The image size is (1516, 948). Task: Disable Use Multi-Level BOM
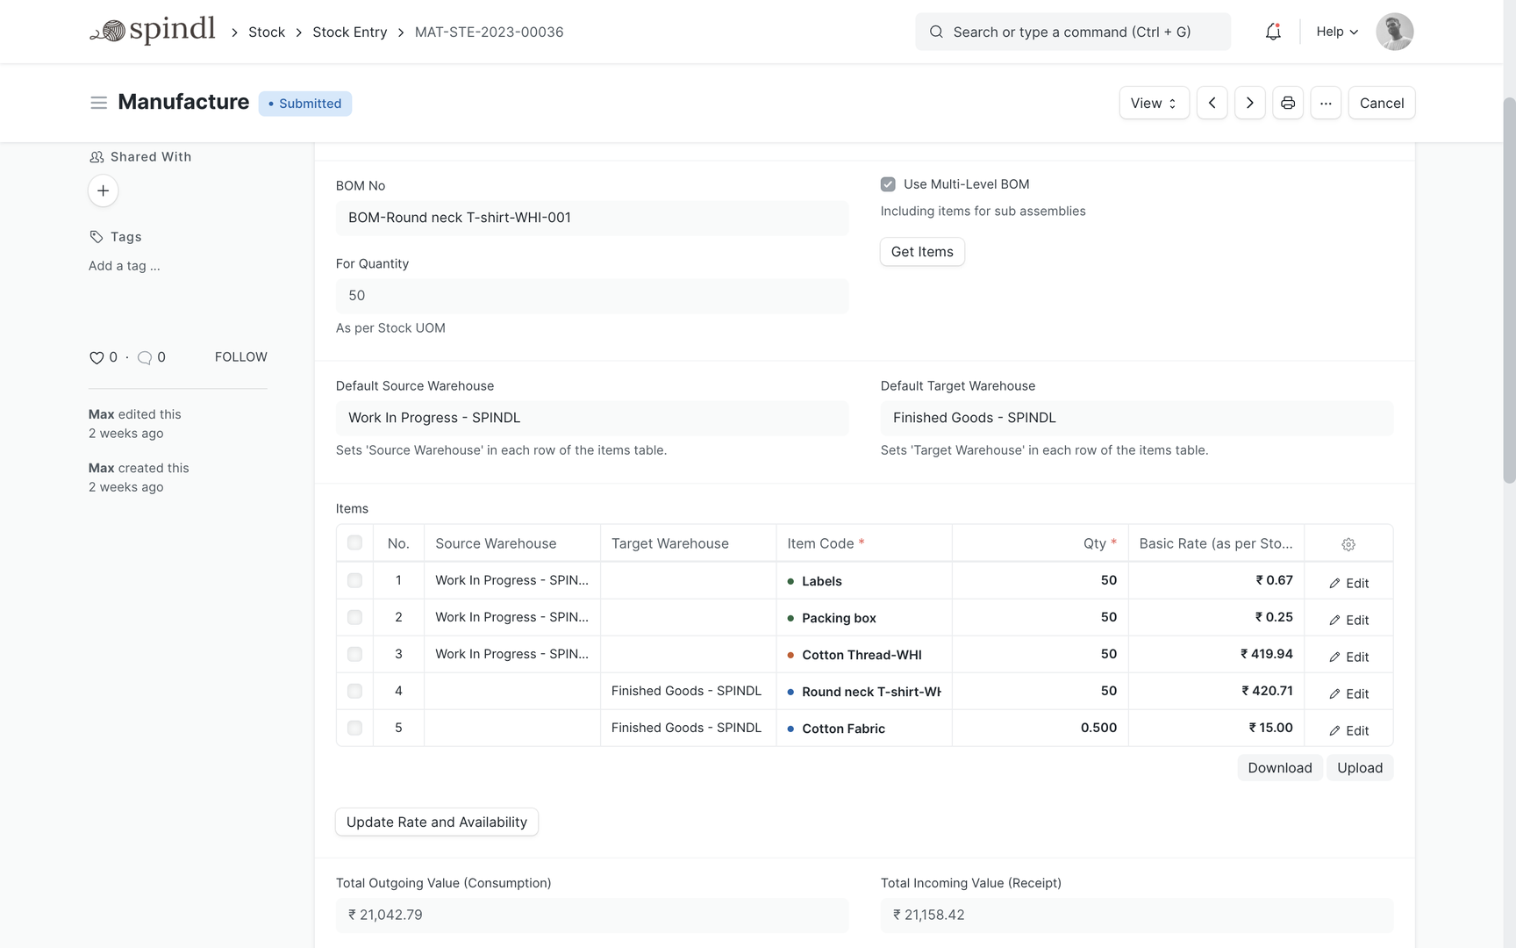tap(887, 184)
